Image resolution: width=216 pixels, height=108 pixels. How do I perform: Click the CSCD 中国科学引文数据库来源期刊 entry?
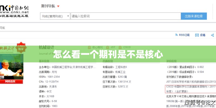(191, 89)
